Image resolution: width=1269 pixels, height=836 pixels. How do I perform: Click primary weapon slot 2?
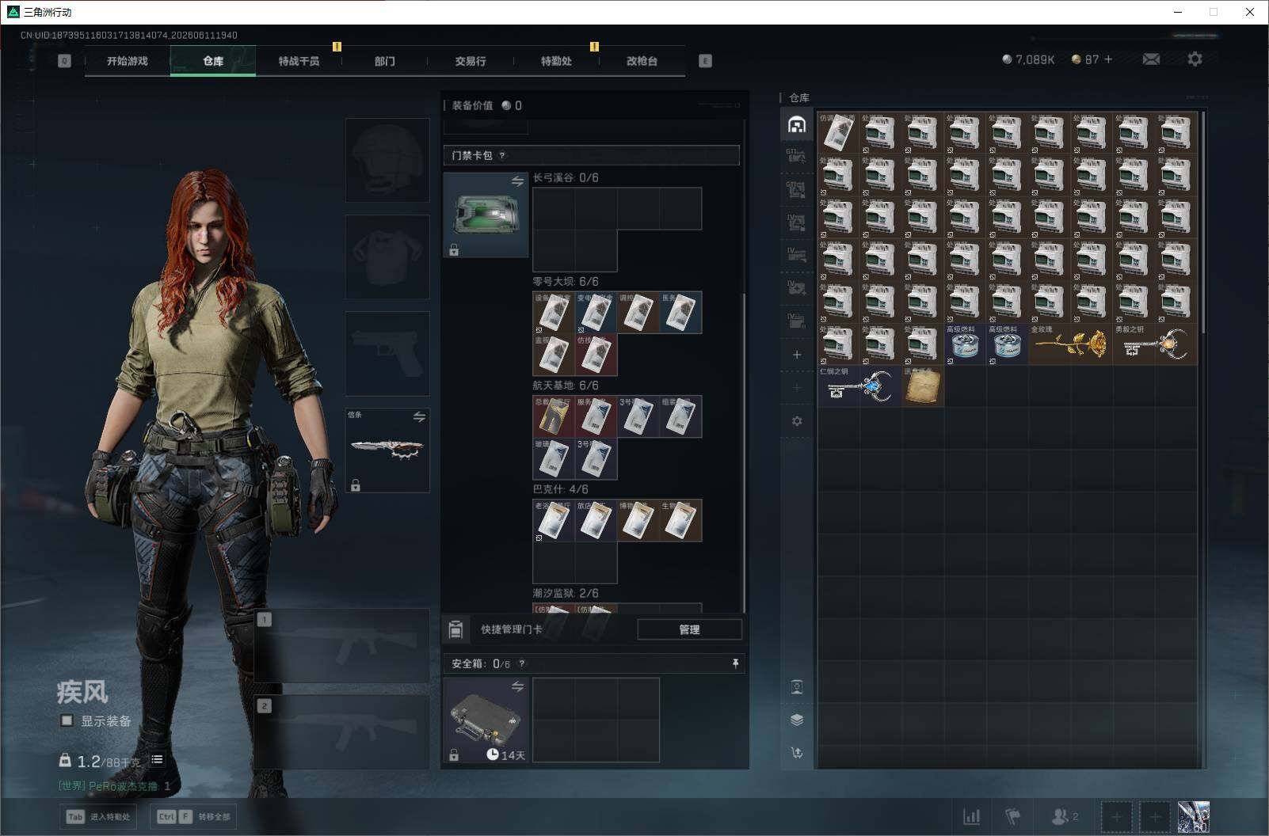342,732
